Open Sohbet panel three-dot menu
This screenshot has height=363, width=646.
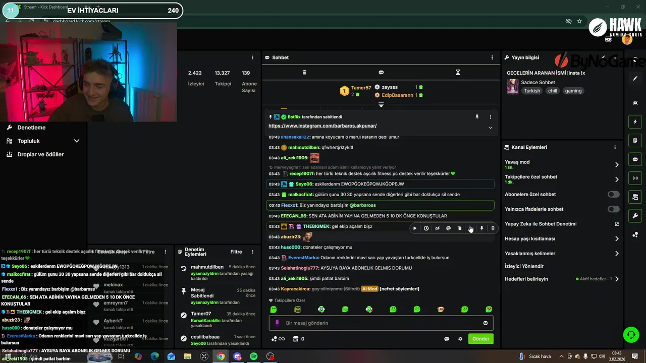coord(492,57)
